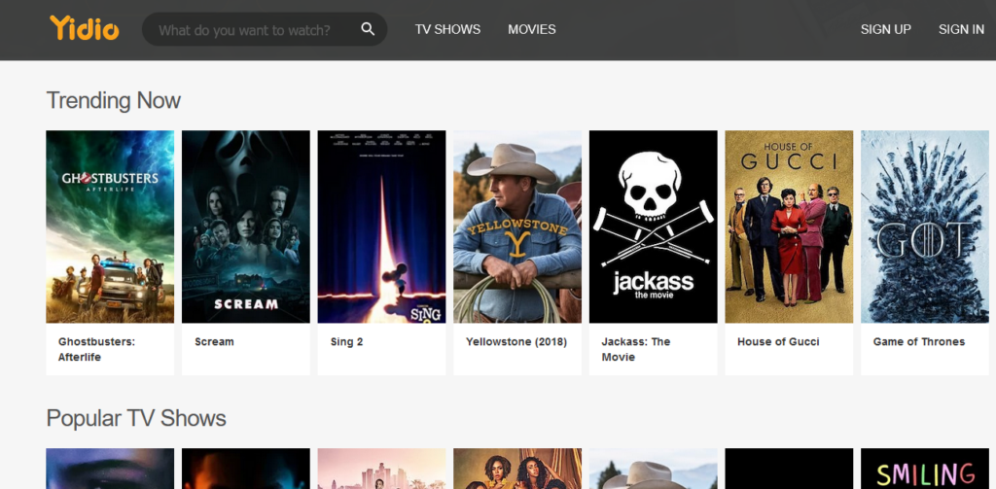Click the Yidio logo

click(x=84, y=28)
